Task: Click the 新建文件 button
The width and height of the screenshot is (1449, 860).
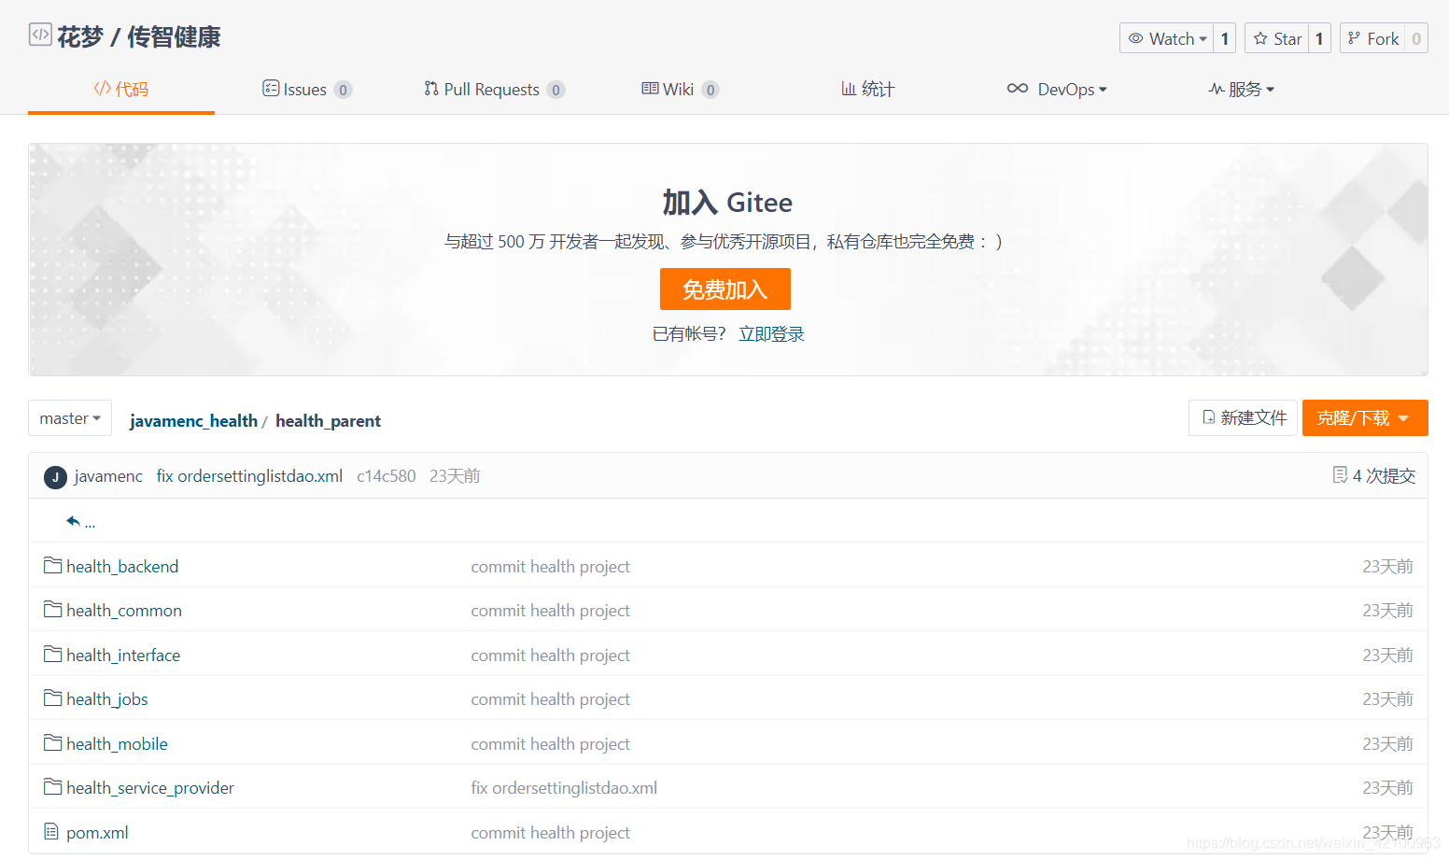Action: 1243,418
